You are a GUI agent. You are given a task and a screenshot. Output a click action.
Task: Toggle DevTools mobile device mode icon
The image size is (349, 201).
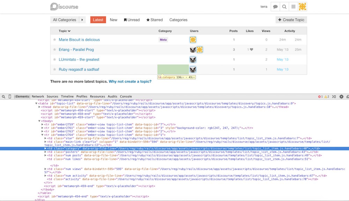pos(10,96)
